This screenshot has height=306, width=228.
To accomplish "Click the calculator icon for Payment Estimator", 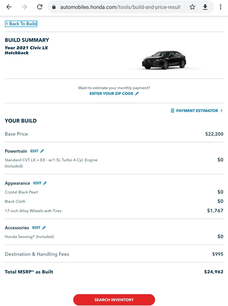I will coord(173,110).
